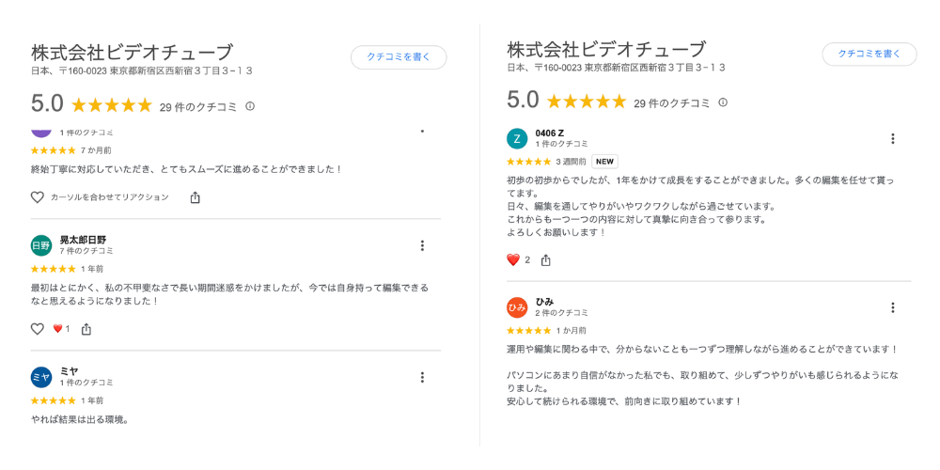Open more options for 晃太郎日野 review

point(423,245)
